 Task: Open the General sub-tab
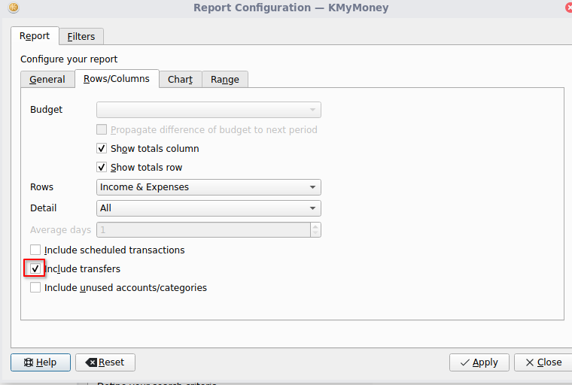(47, 79)
